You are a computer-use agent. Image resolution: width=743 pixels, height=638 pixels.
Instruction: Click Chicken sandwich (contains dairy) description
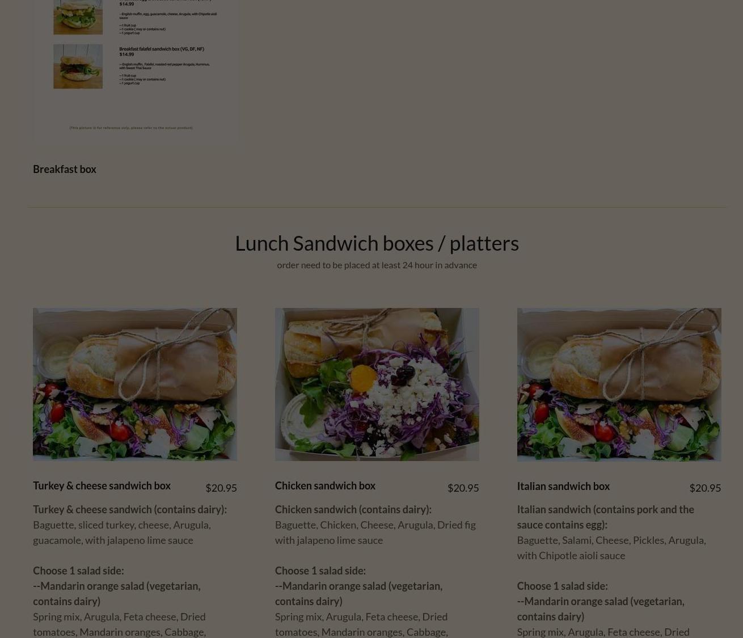(353, 509)
